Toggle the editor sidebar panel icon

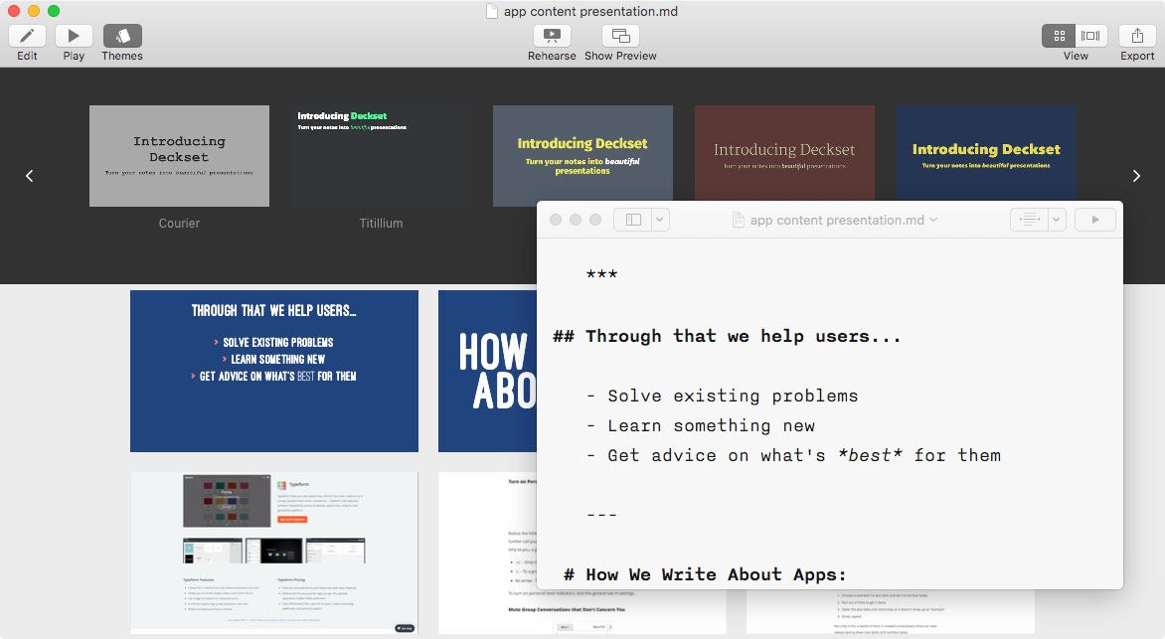[x=633, y=220]
